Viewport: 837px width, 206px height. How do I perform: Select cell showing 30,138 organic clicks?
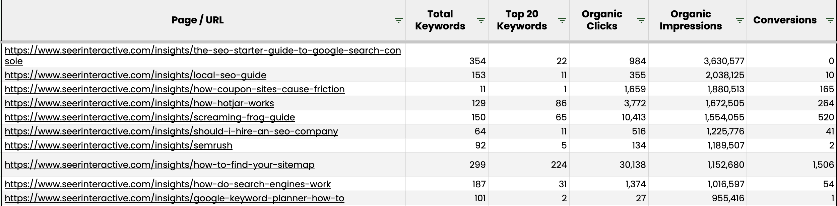(632, 165)
